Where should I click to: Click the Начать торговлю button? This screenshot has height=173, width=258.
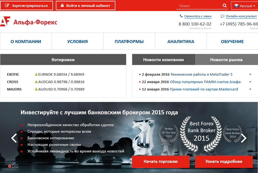161,162
